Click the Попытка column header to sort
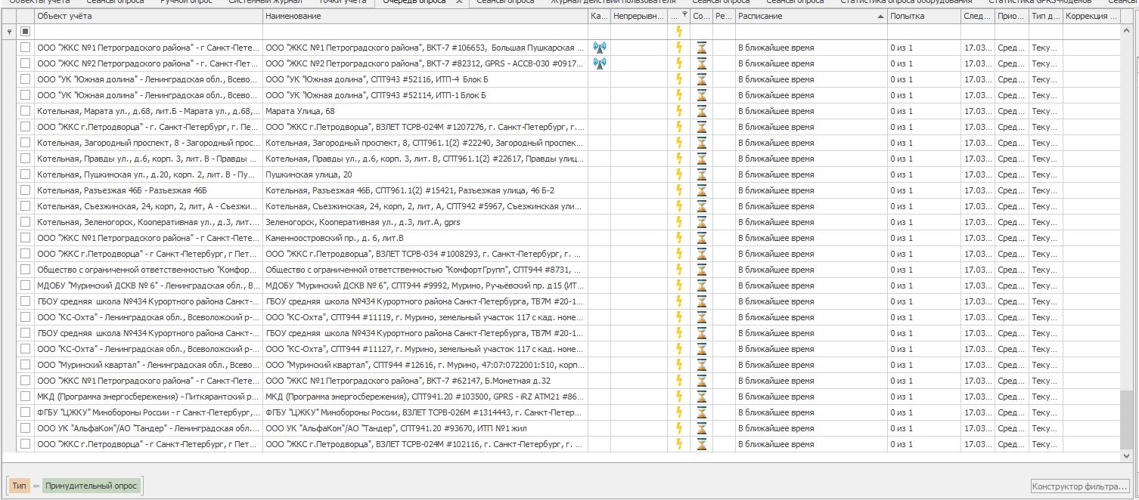Screen dimensions: 1139x500 coord(923,16)
